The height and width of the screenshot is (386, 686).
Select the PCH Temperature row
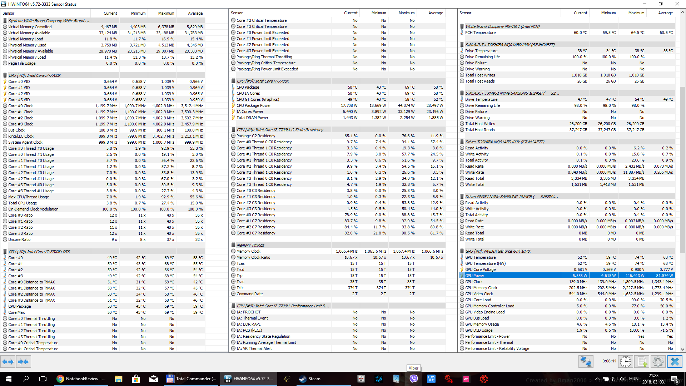[567, 33]
